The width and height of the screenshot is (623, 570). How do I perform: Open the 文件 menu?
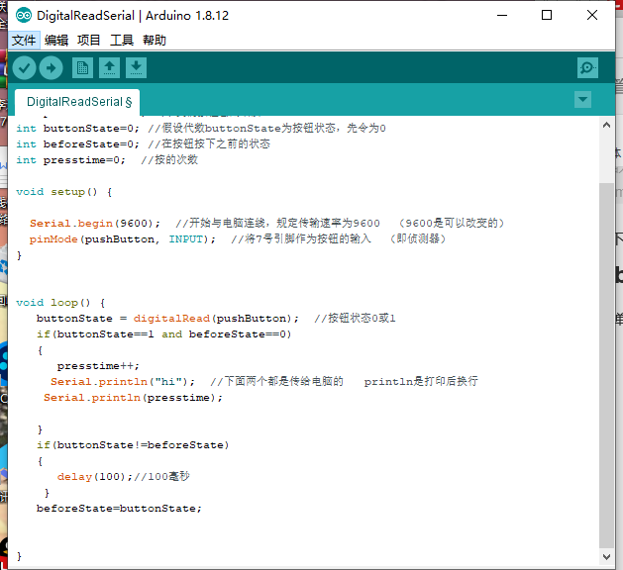point(24,41)
